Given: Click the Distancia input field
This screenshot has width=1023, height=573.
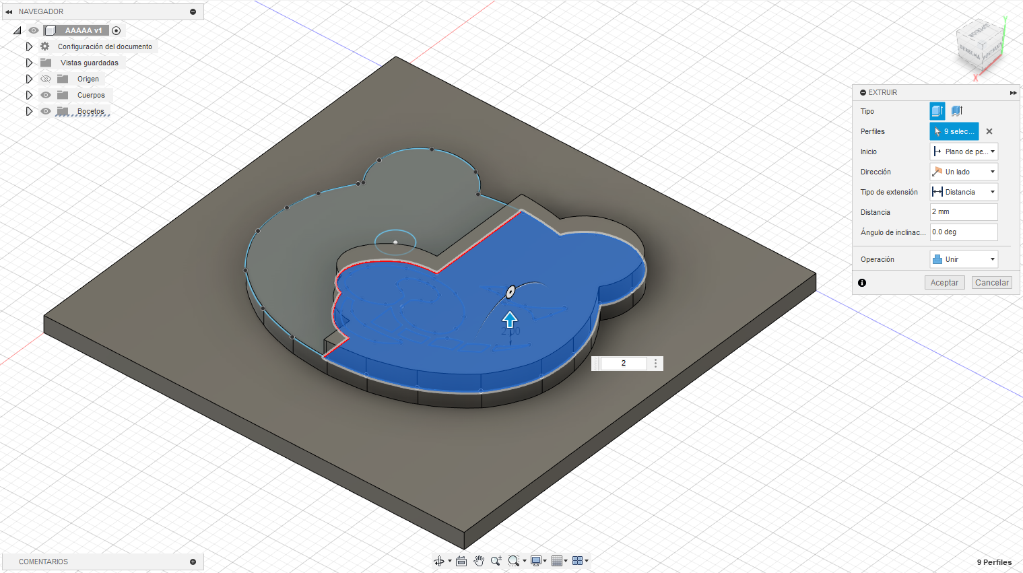Looking at the screenshot, I should 964,212.
